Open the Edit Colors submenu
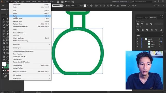 pyautogui.click(x=30, y=44)
